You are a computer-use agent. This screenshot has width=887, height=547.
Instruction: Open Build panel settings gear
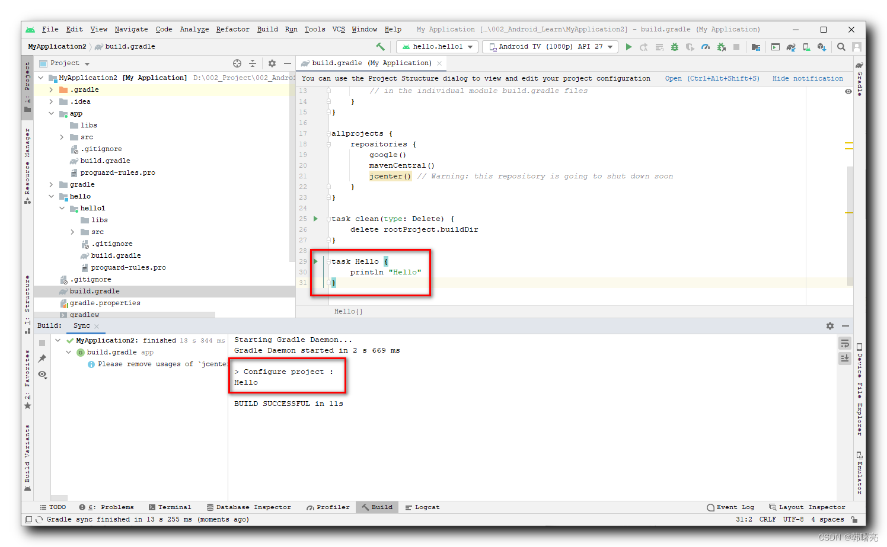[830, 326]
